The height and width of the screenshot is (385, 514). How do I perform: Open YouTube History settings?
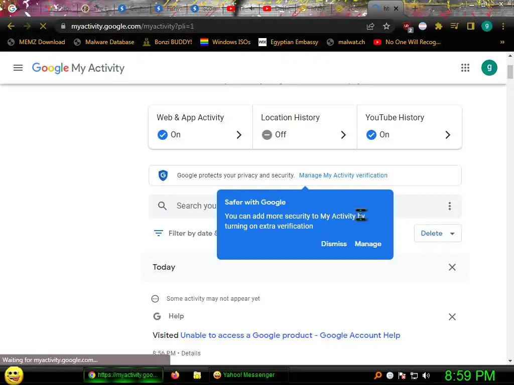pos(410,127)
